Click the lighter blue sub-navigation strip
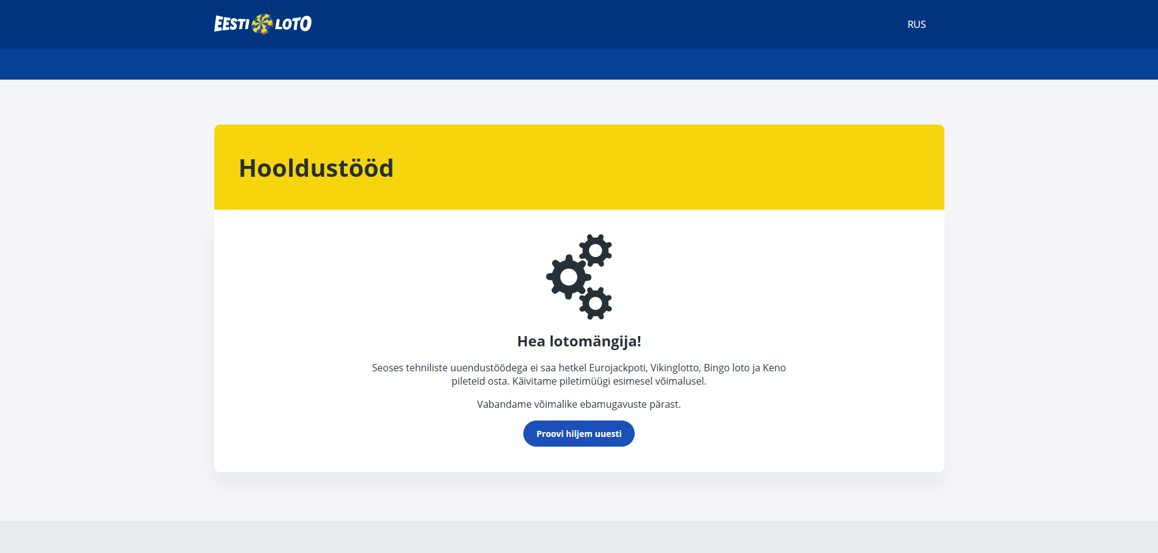Viewport: 1158px width, 553px height. tap(578, 64)
